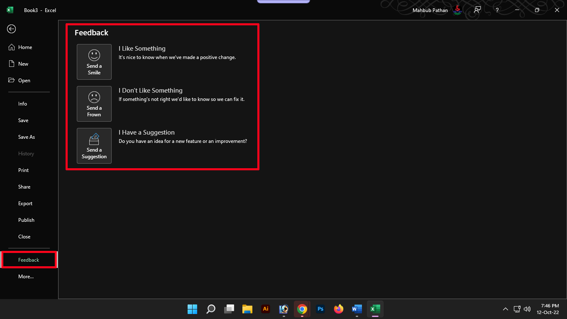Screen dimensions: 567x319
Task: Switch to Google Chrome on taskbar
Action: pos(302,309)
